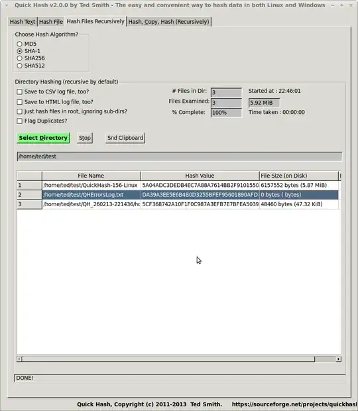Click the Stop button

(x=85, y=138)
